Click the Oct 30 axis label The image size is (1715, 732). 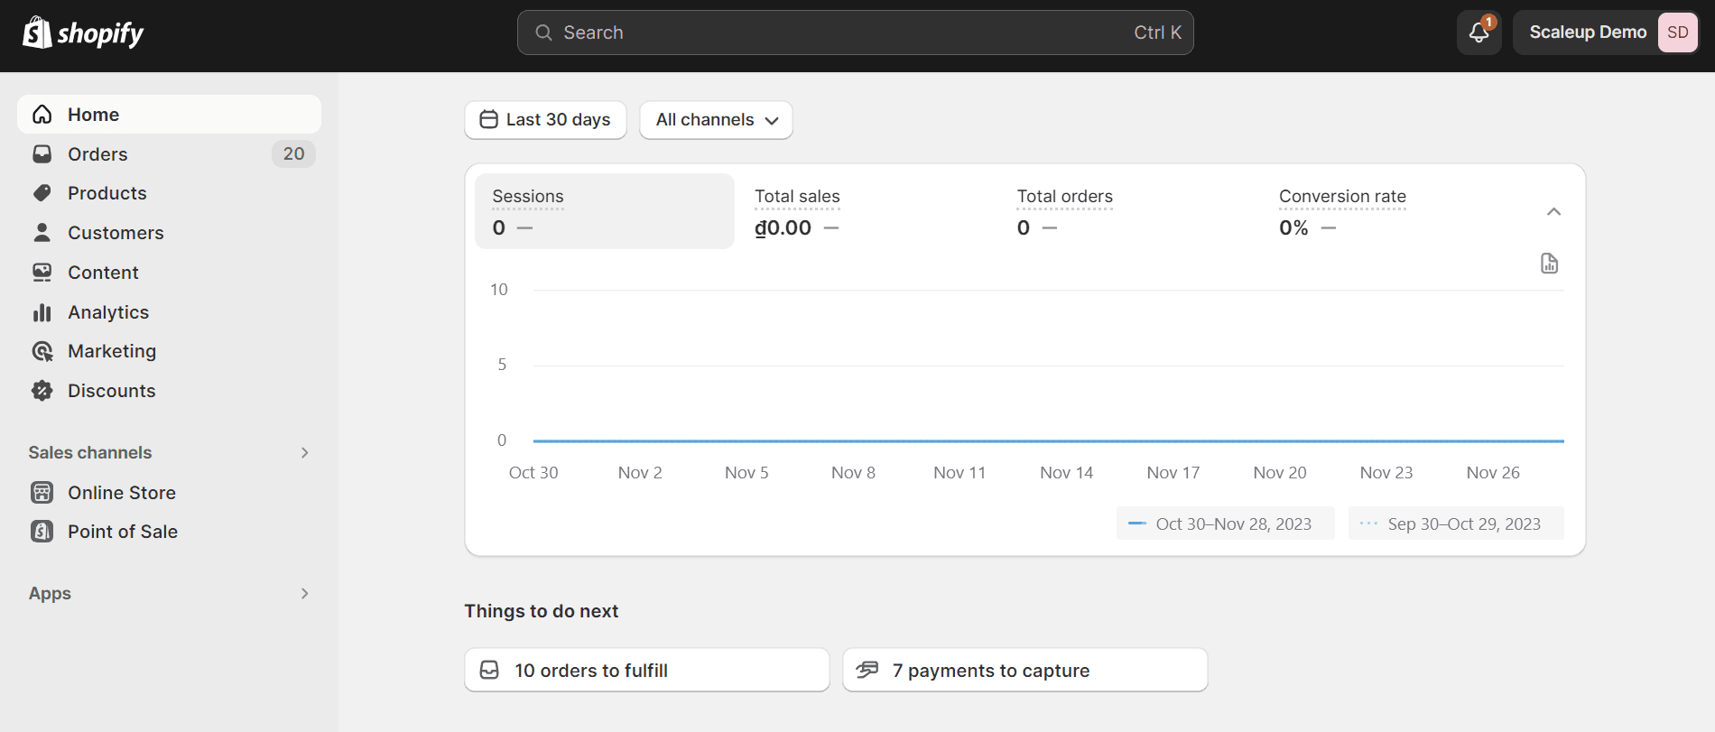533,473
